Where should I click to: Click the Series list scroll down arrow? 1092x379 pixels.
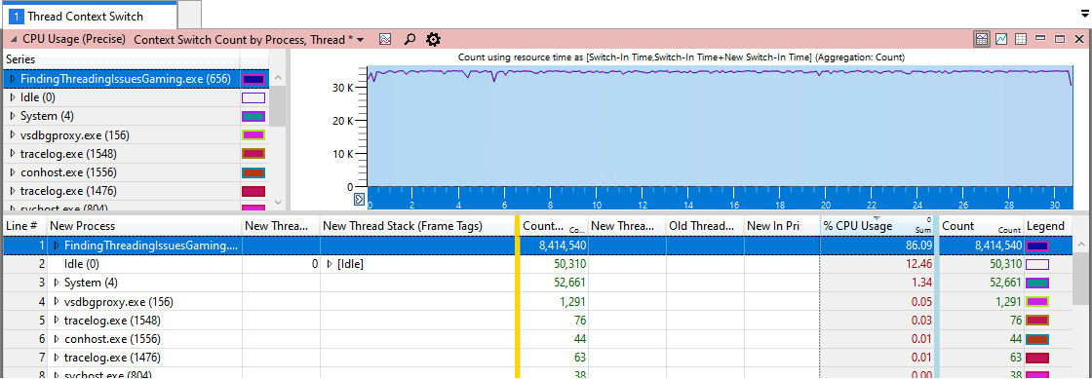click(x=277, y=202)
